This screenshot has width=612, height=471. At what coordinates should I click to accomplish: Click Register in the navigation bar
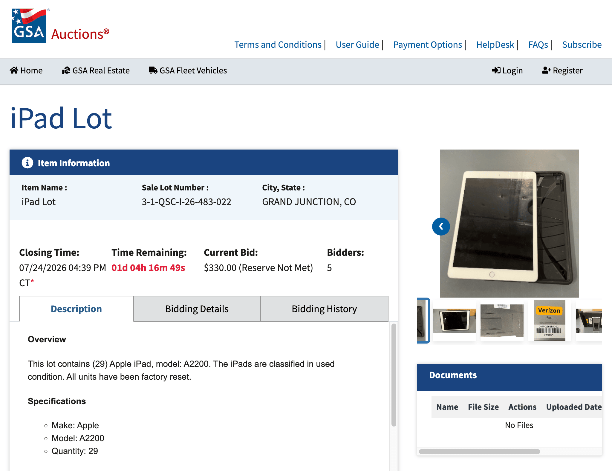562,70
